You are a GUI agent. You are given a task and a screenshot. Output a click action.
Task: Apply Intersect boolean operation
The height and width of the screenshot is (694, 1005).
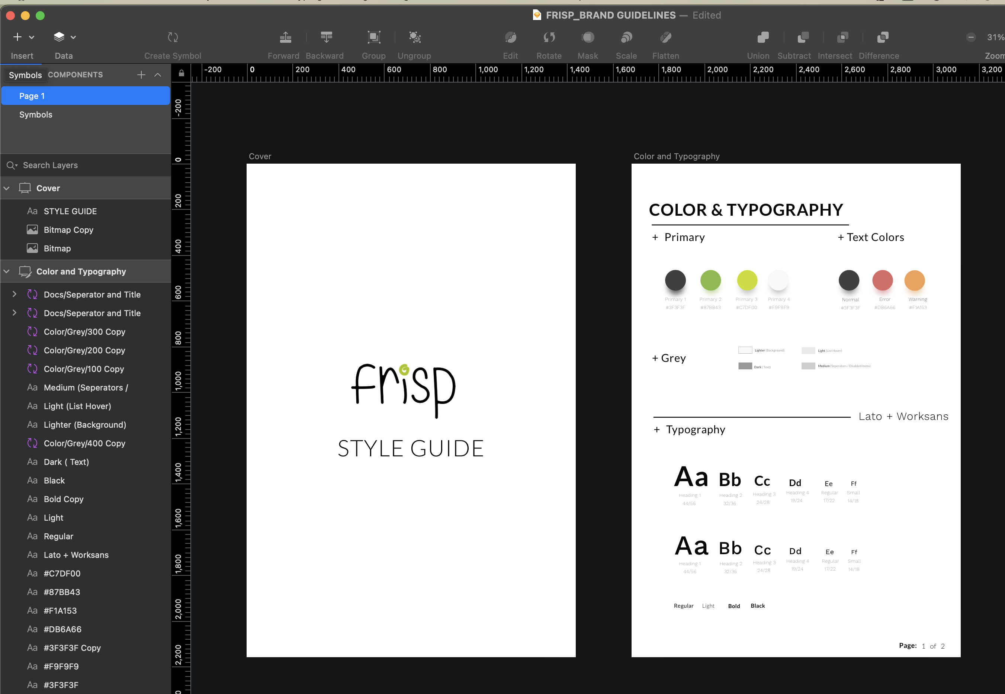tap(842, 38)
